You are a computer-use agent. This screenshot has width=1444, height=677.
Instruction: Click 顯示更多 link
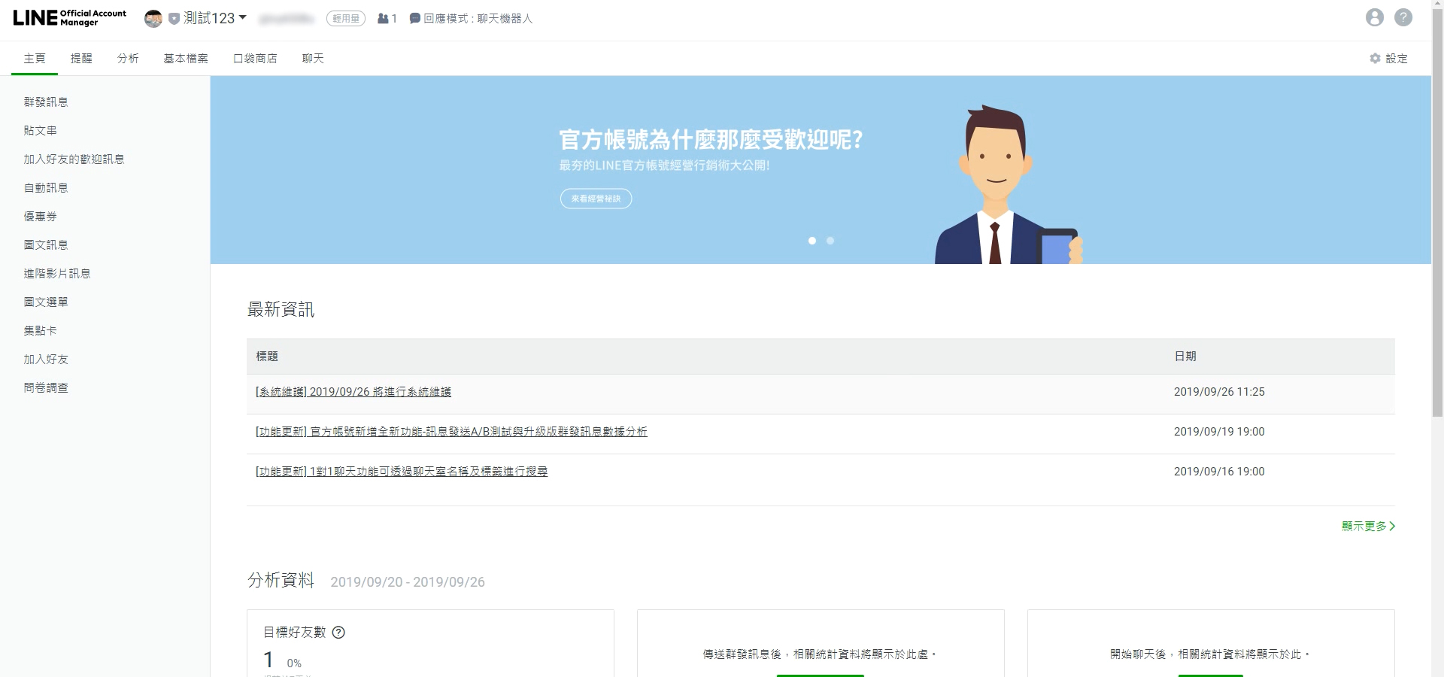tap(1368, 526)
